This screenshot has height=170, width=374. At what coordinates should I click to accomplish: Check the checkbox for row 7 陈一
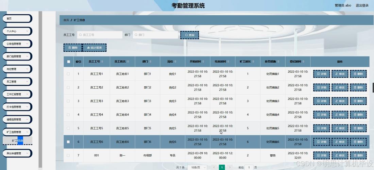point(68,155)
